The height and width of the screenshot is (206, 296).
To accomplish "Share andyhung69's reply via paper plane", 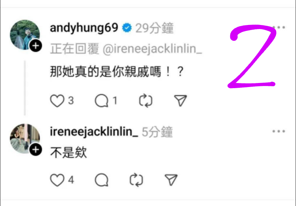I will click(x=181, y=101).
